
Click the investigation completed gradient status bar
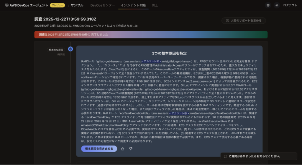[x=151, y=35]
